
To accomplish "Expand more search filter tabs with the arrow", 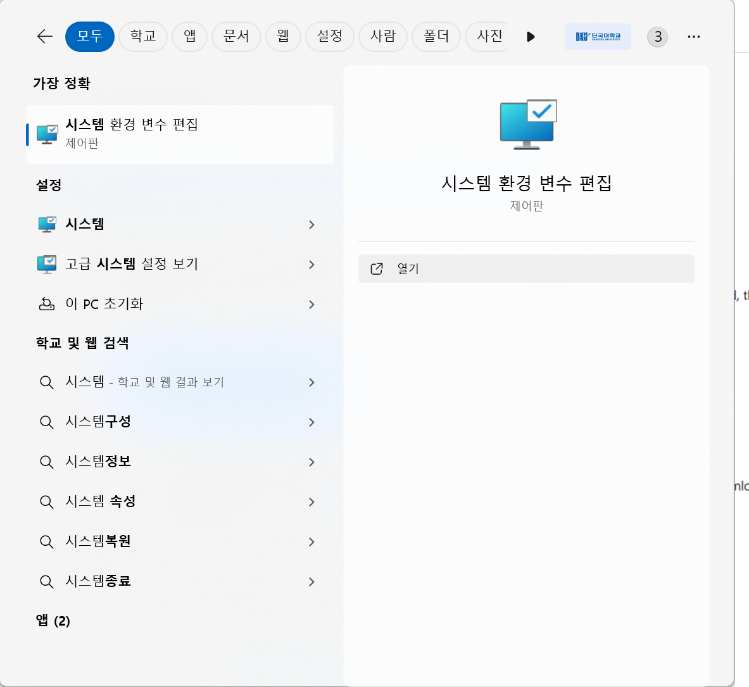I will point(531,36).
